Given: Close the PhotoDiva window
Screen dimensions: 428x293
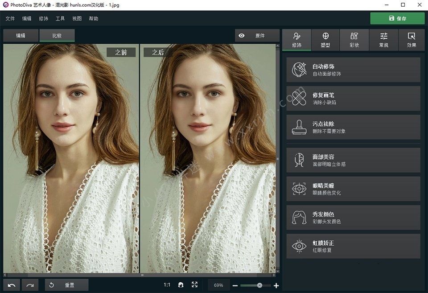Looking at the screenshot, I should click(x=420, y=5).
